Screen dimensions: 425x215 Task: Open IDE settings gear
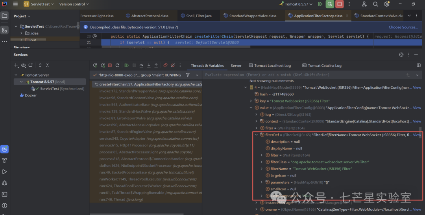(x=387, y=4)
